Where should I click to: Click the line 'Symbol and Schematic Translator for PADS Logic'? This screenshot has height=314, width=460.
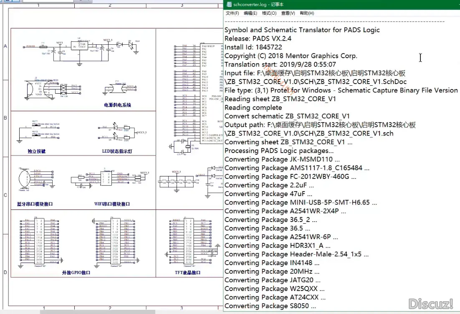(302, 30)
